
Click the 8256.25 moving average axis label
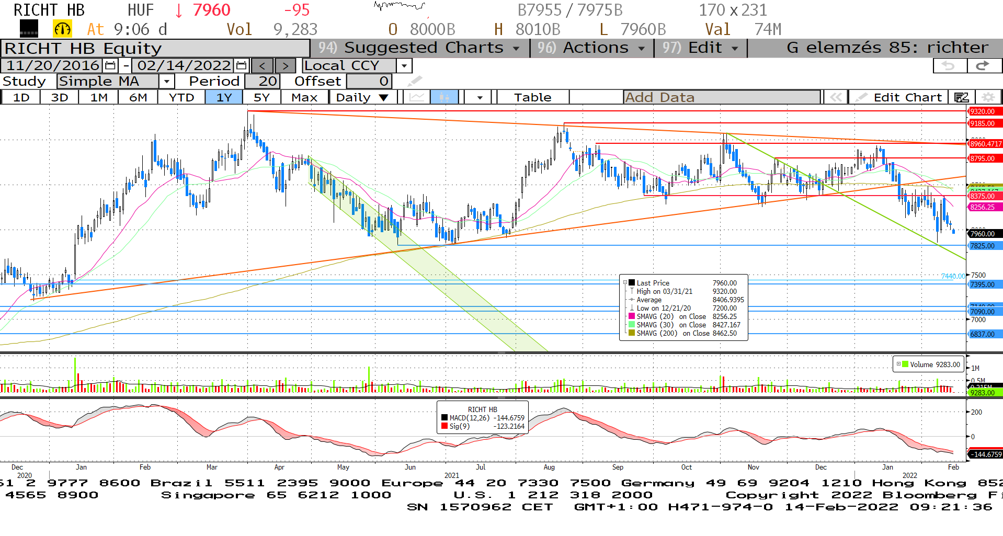pos(985,207)
